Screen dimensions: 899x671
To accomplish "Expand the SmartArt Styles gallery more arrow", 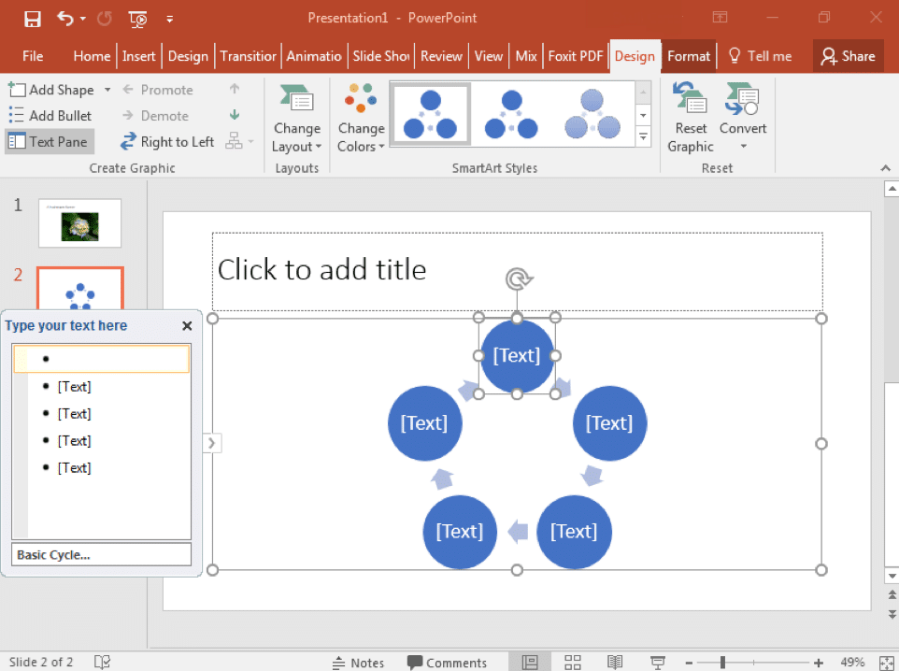I will [x=643, y=136].
